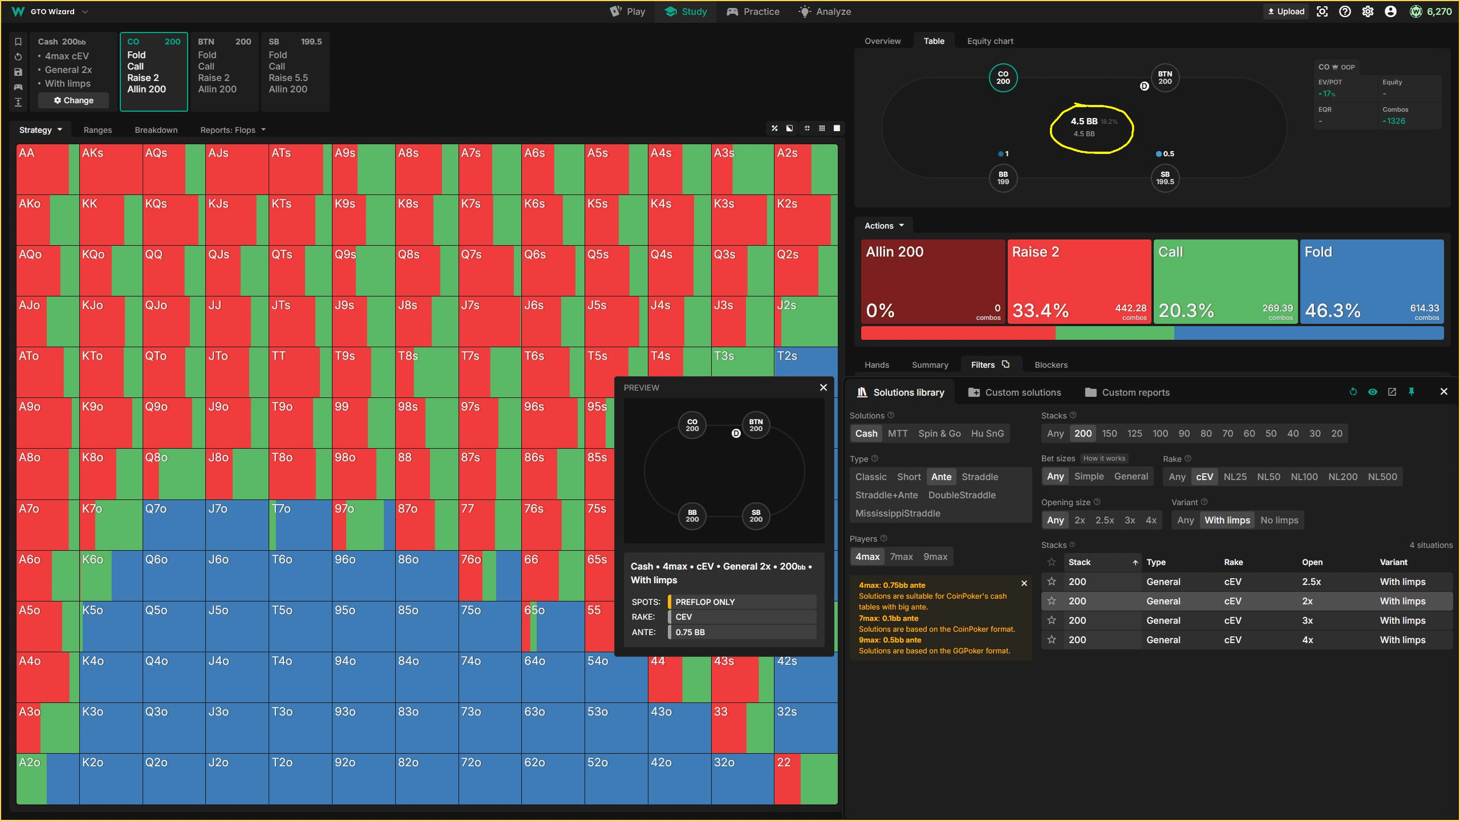Open the settings gear icon
1460x821 pixels.
pyautogui.click(x=1368, y=11)
